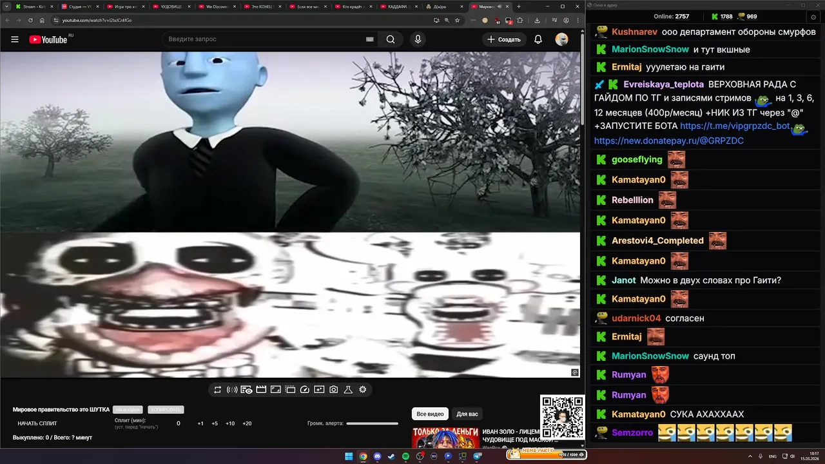Open Spotify from the taskbar
Viewport: 825px width, 464px height.
(405, 456)
